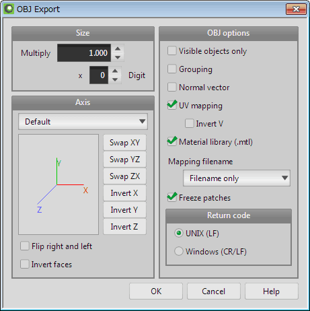Screen dimensions: 310x311
Task: Enable the Invert V checkbox
Action: (x=190, y=124)
